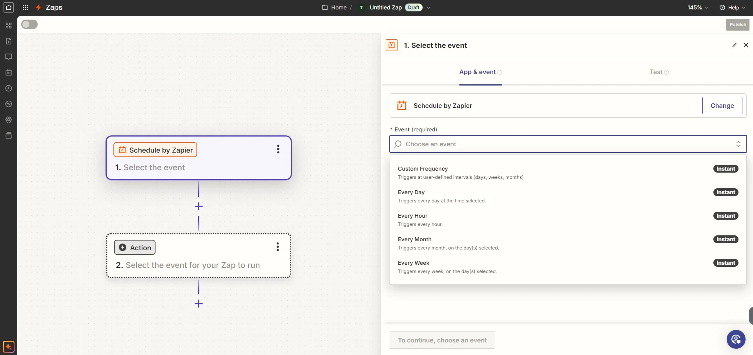
Task: Click the Zaps title text
Action: point(54,7)
